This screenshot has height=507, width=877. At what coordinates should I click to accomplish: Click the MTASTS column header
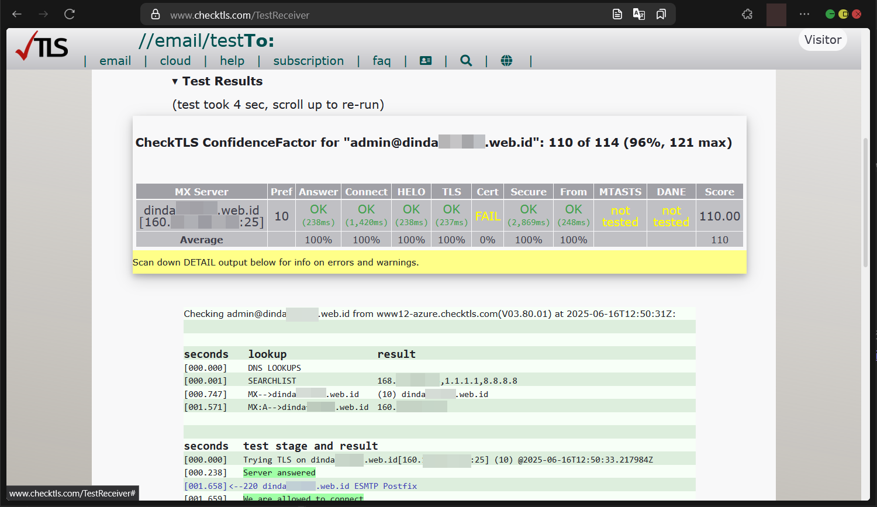click(620, 192)
